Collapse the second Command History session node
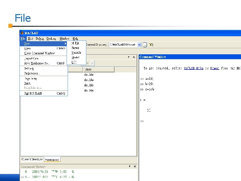Viewport: 241px width, 181px height. click(x=22, y=177)
